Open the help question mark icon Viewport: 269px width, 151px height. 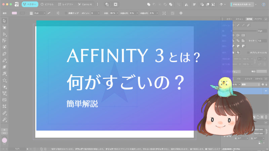(264, 4)
